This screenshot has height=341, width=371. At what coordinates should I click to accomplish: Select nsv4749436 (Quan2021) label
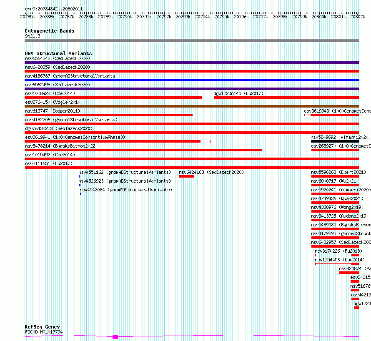(337, 198)
